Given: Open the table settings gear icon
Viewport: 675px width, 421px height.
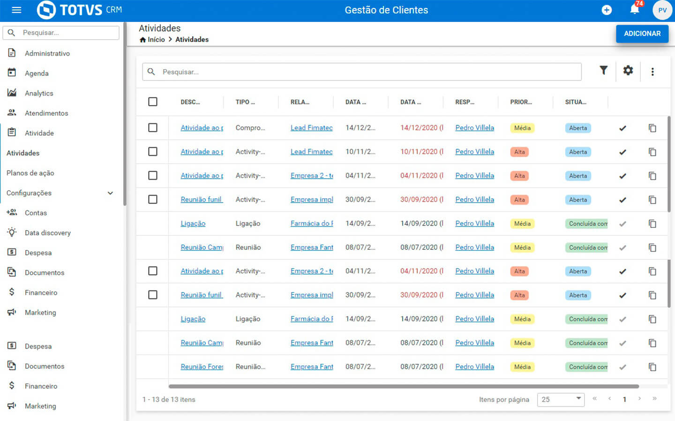Looking at the screenshot, I should pos(628,71).
